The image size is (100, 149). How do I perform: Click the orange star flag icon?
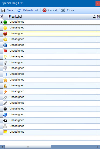5,80
